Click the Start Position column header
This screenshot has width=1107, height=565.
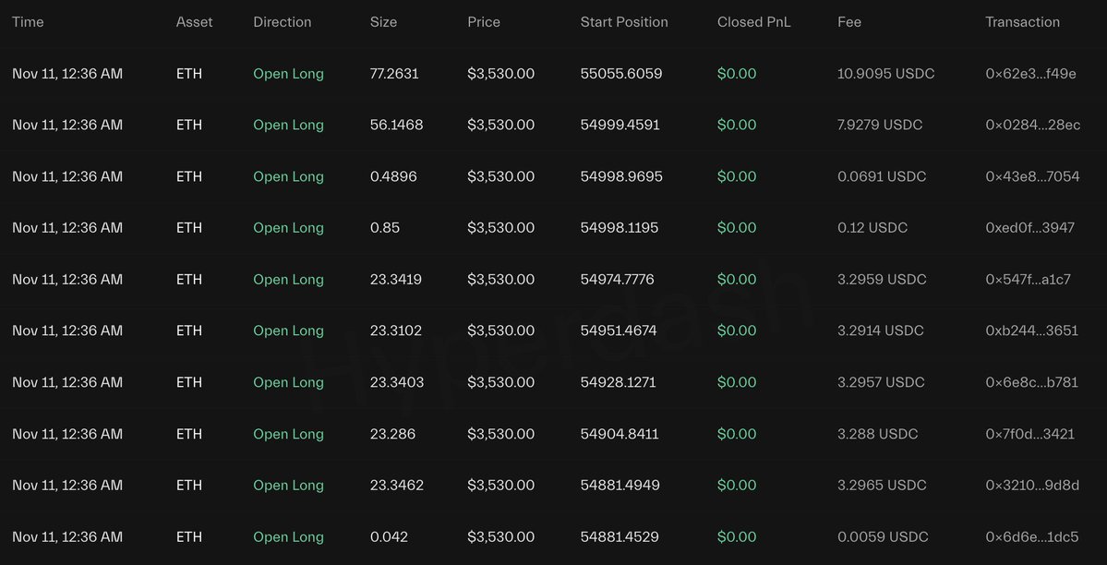click(624, 22)
